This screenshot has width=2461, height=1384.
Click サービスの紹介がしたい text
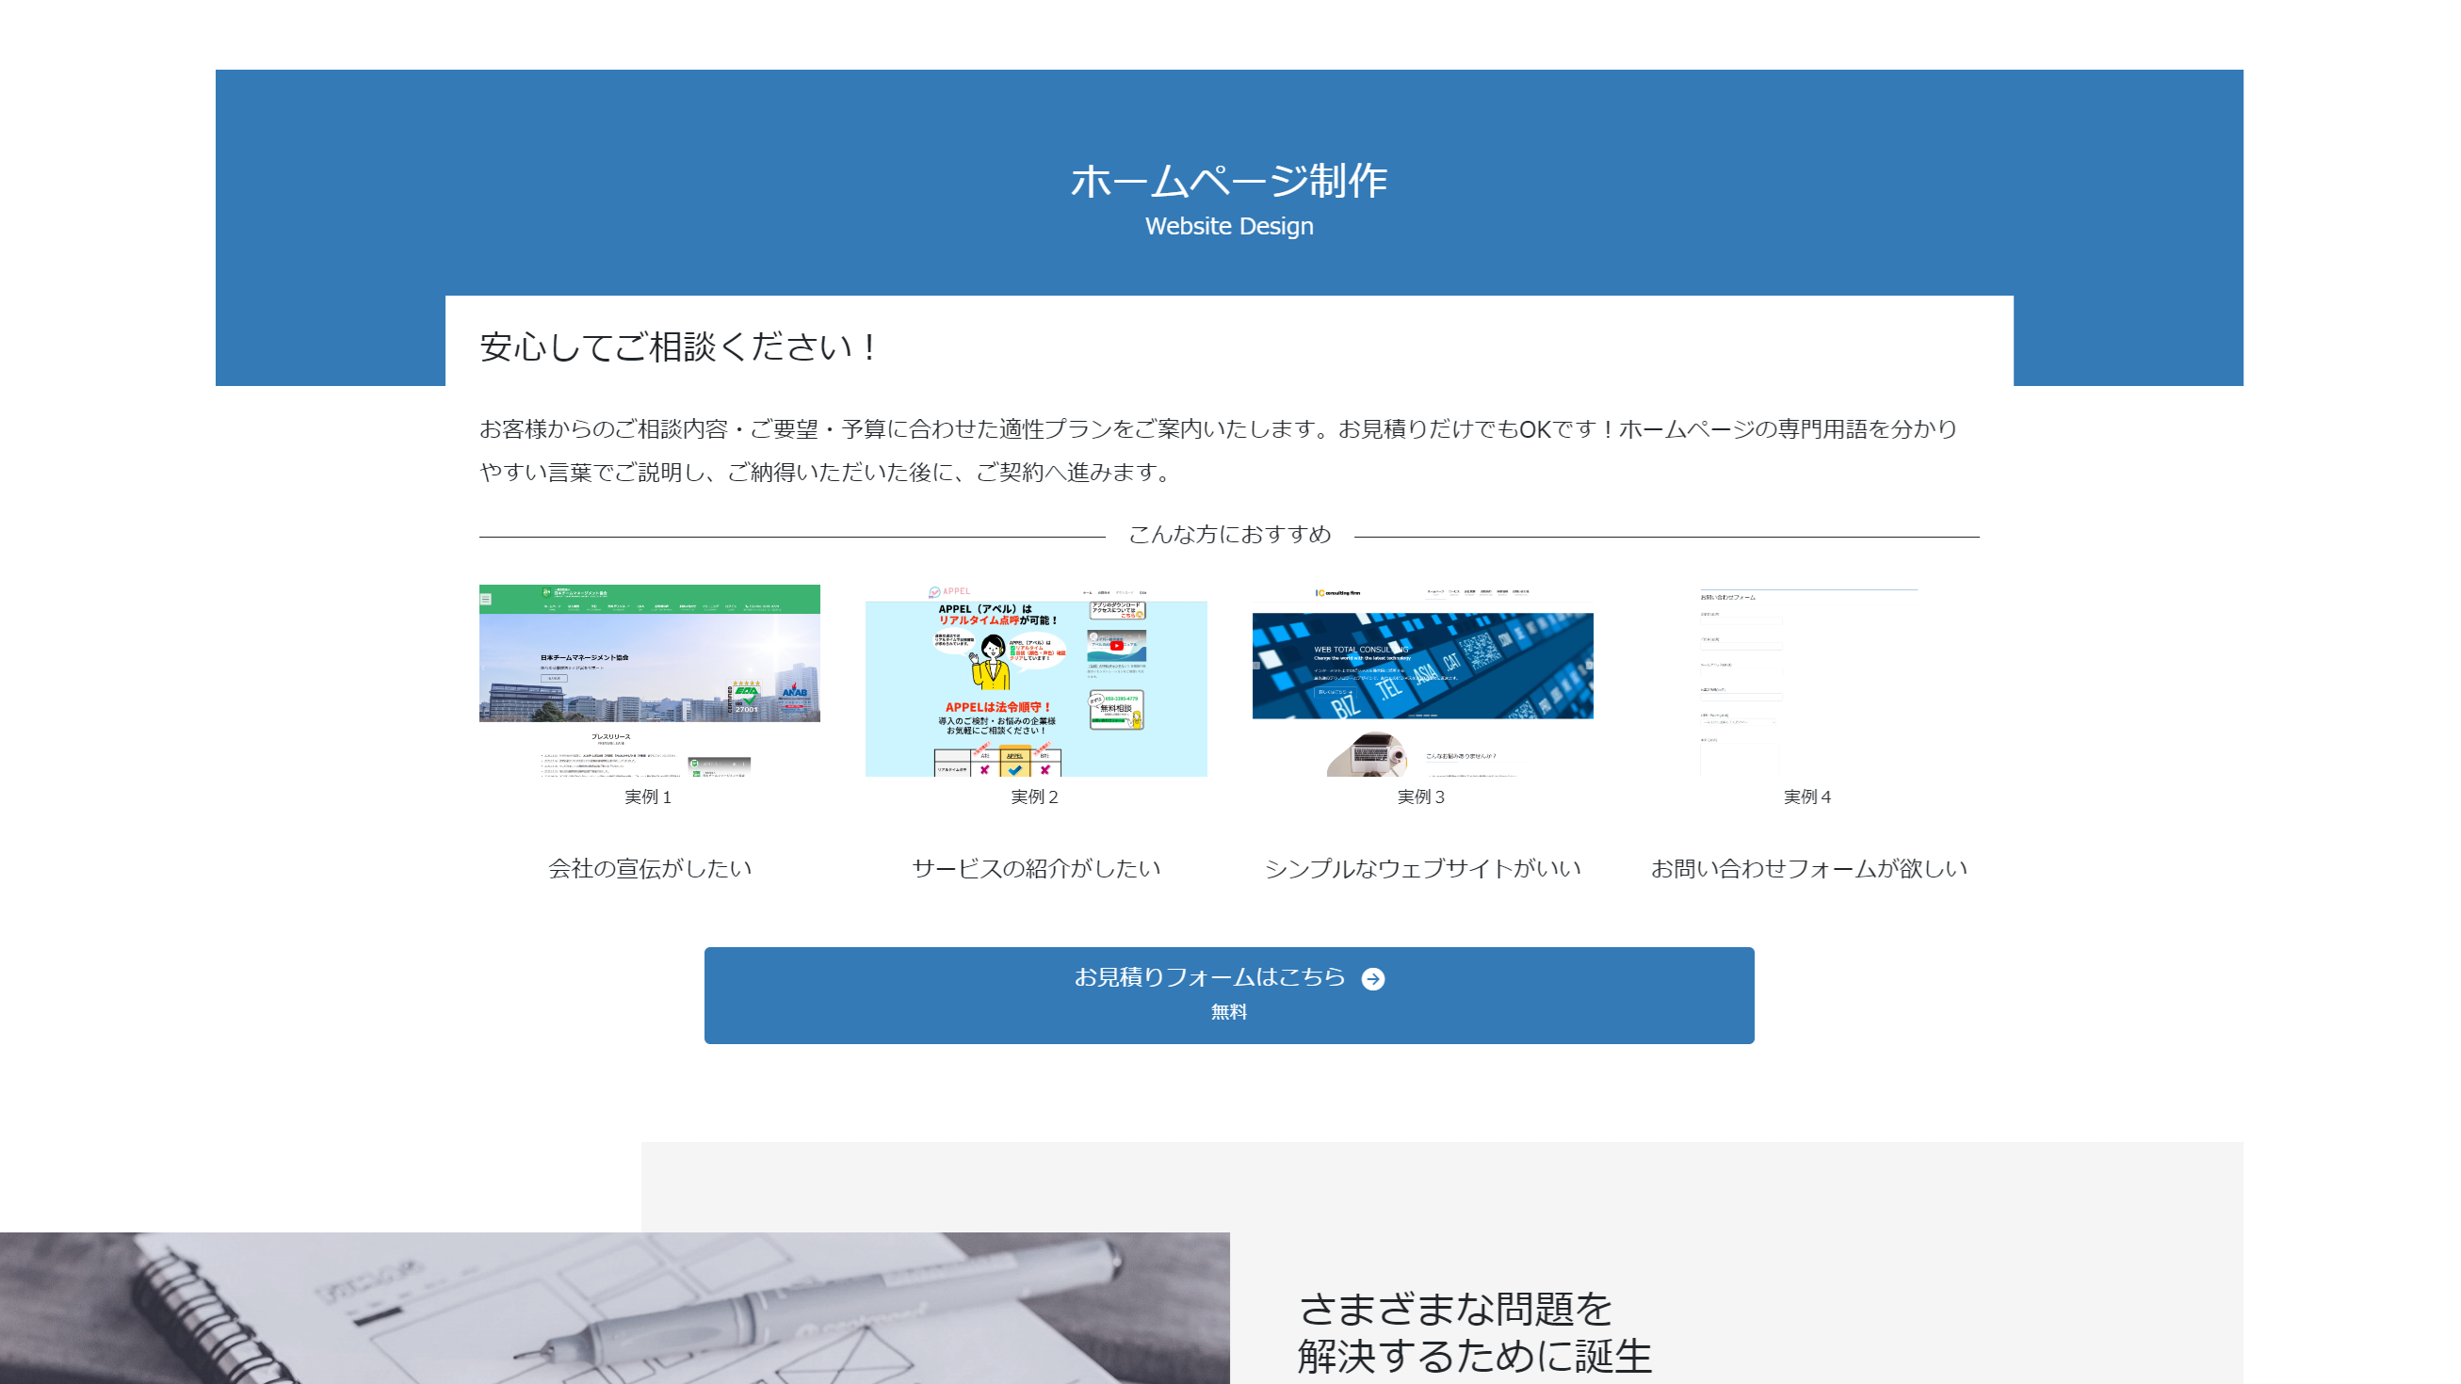click(1036, 868)
